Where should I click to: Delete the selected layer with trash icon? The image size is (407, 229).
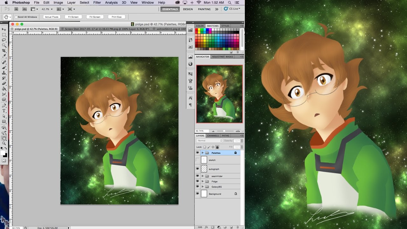click(237, 227)
